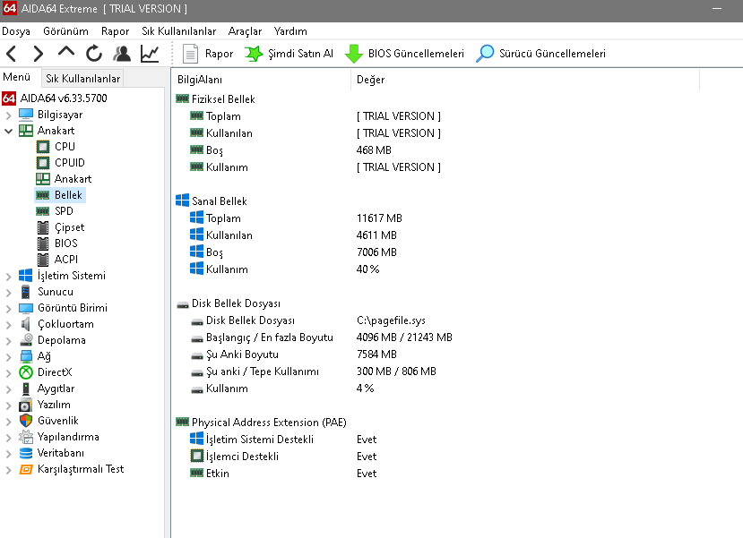
Task: Expand the DirectX tree node
Action: (8, 373)
